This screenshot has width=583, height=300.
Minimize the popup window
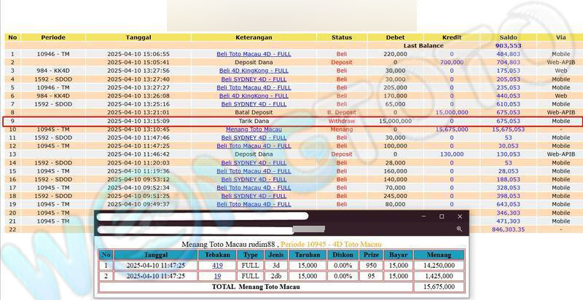click(423, 216)
